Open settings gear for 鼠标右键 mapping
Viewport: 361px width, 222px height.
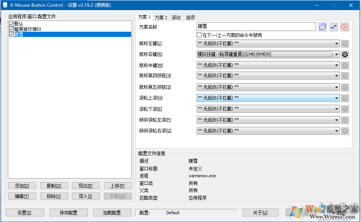345,54
